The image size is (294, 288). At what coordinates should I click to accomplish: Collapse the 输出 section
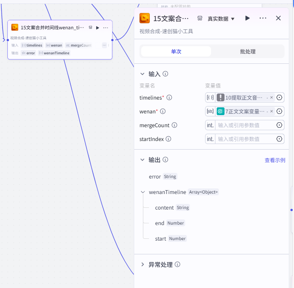(x=142, y=160)
